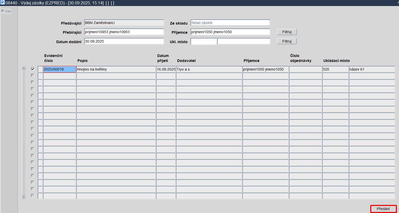399x213 pixels.
Task: Click the Hnojivo na květiny description cell
Action: tap(116, 69)
